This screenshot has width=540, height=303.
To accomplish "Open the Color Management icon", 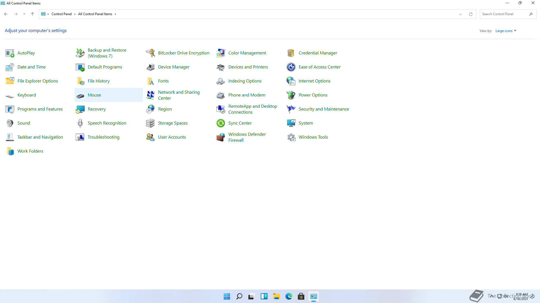I will coord(221,53).
